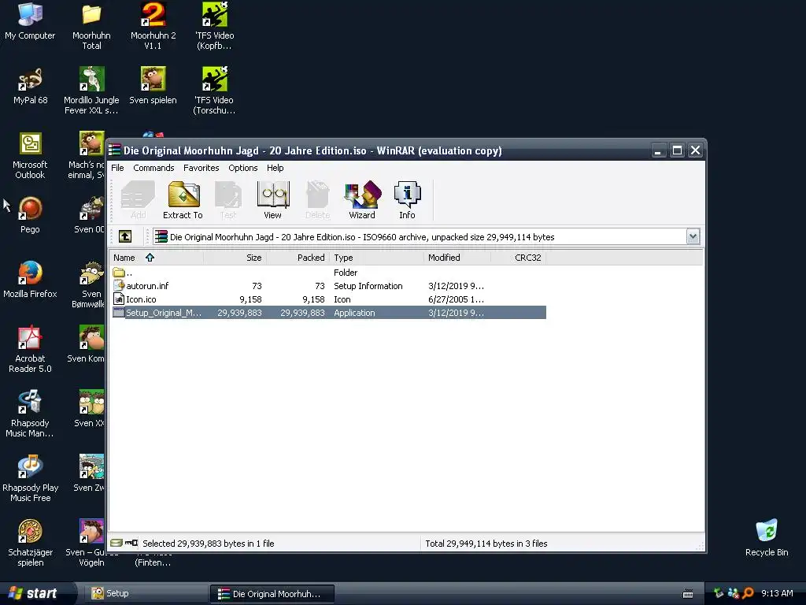Screen dimensions: 806x605
Task: Click the Start button
Action: point(37,593)
